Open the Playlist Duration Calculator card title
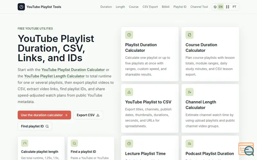Image resolution: width=257 pixels, height=160 pixels. (141, 47)
